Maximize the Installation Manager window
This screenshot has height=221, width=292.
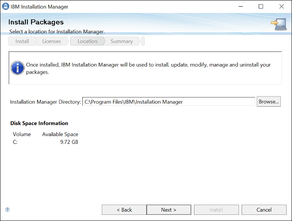pyautogui.click(x=261, y=7)
